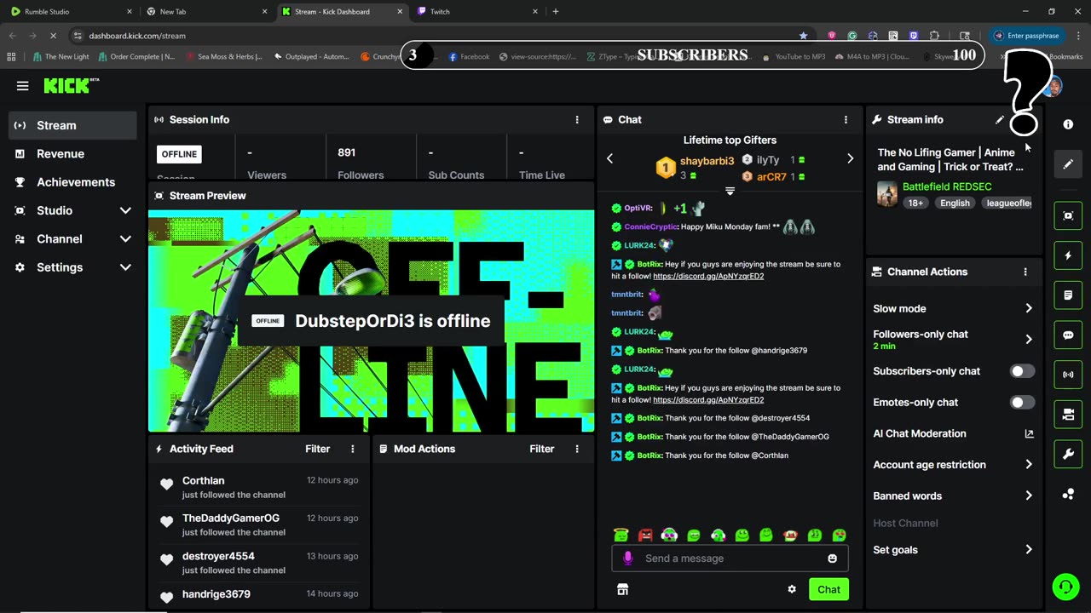Open Mod Actions Filter
The height and width of the screenshot is (613, 1091).
pos(542,449)
